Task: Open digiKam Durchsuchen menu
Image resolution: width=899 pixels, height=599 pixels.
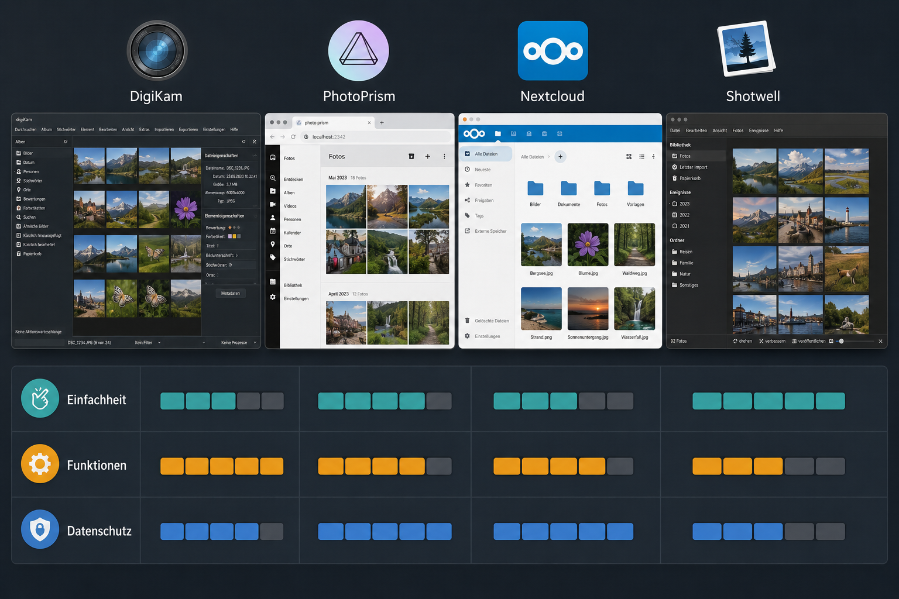Action: coord(26,129)
